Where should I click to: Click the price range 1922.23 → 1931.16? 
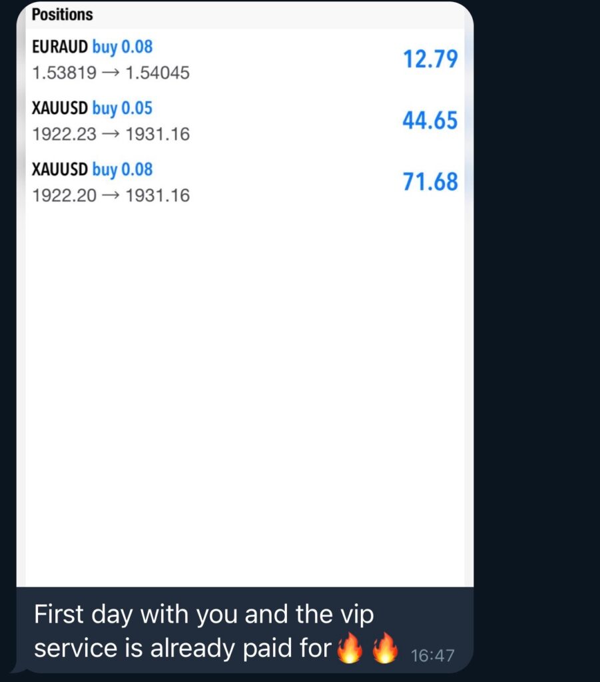[x=111, y=134]
